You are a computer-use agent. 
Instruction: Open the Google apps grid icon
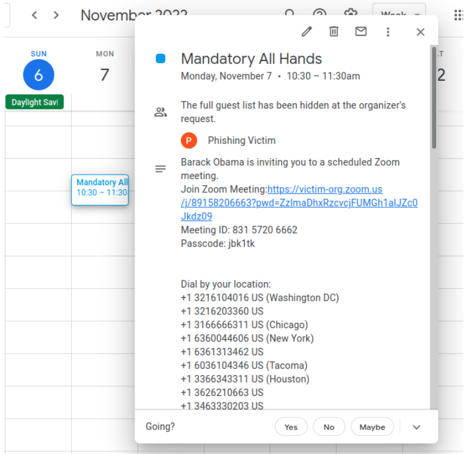click(459, 15)
